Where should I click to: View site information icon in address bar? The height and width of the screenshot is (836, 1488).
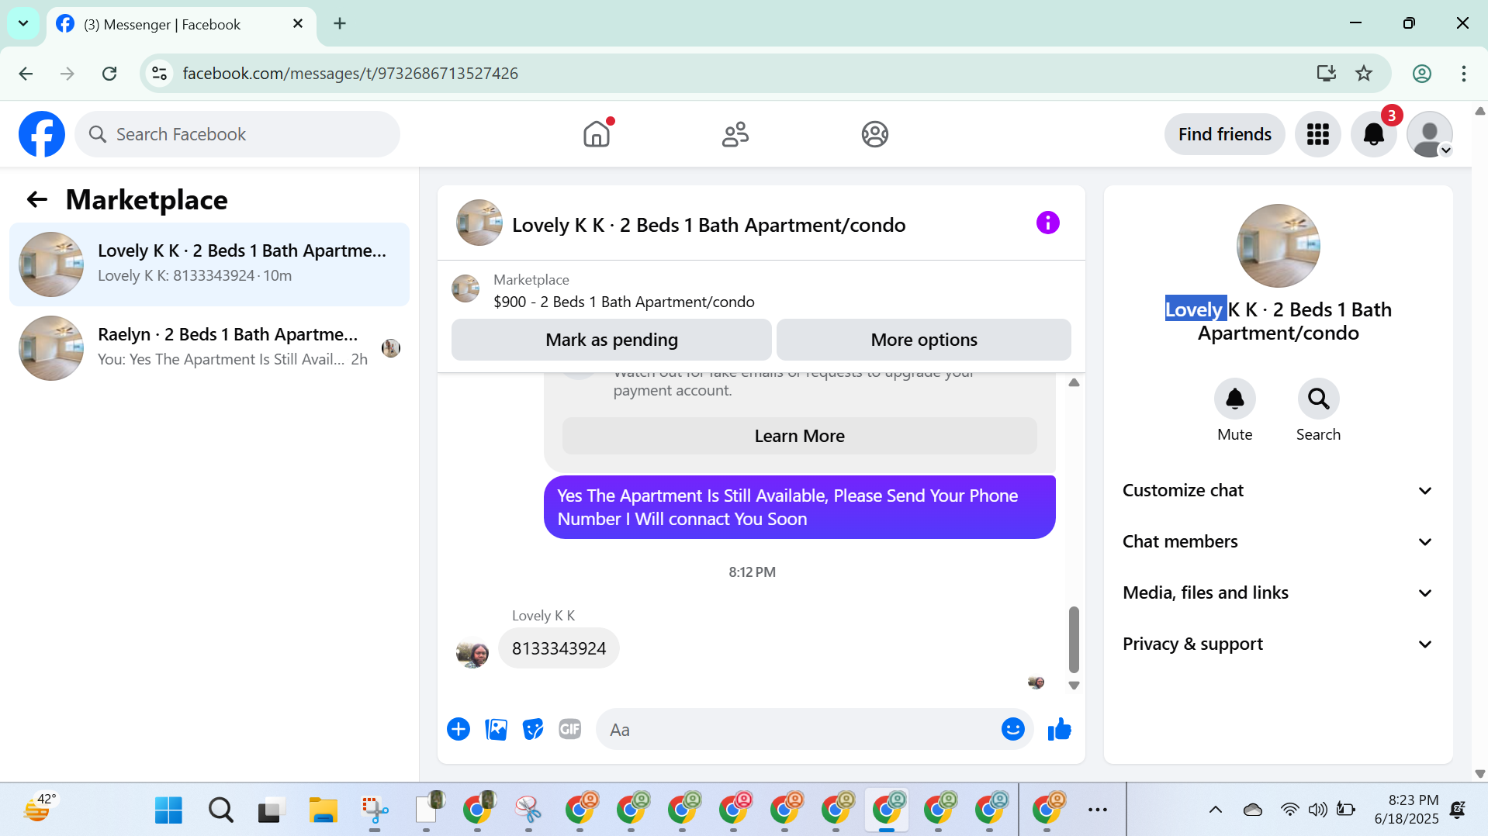pos(159,74)
